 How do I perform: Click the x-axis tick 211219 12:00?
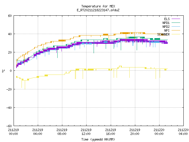[86, 132]
